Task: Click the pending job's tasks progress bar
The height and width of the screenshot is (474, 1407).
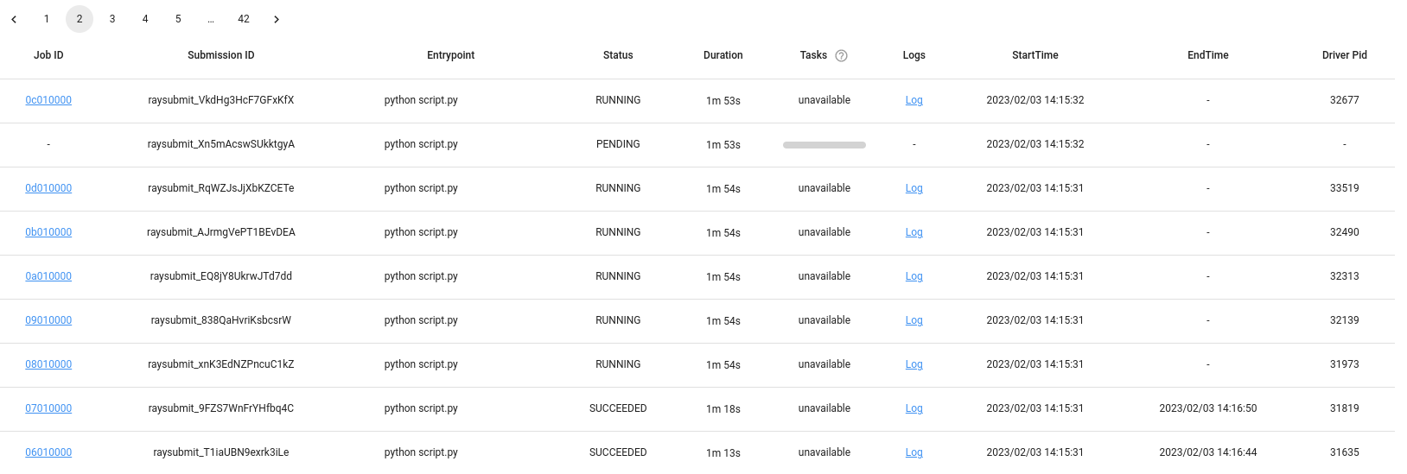Action: click(824, 145)
